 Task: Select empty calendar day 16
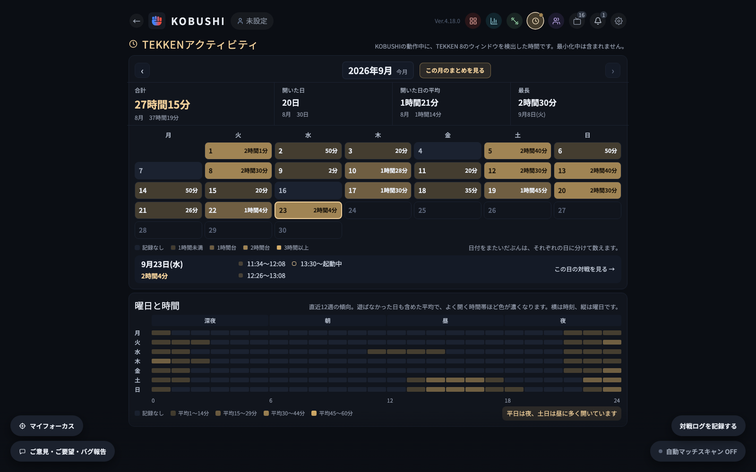(x=308, y=191)
